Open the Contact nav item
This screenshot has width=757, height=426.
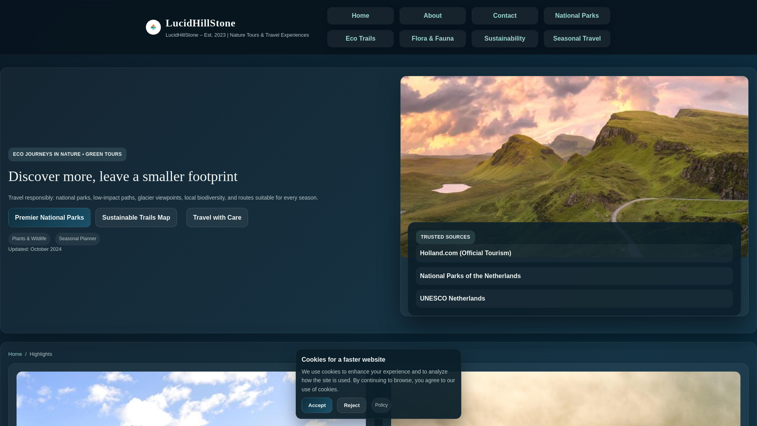[x=505, y=16]
